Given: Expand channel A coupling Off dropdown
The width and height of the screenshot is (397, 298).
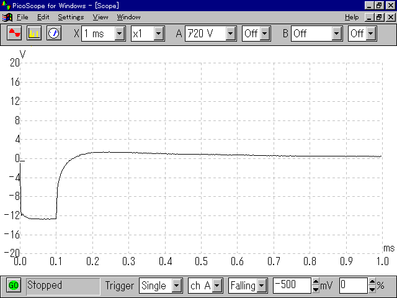Looking at the screenshot, I should click(x=265, y=33).
